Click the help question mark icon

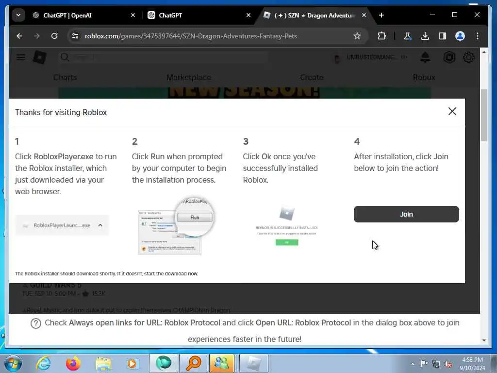36,323
